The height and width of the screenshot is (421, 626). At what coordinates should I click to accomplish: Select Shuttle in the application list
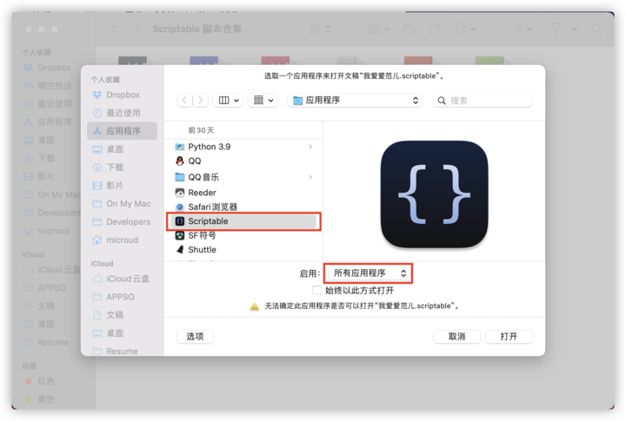(243, 250)
